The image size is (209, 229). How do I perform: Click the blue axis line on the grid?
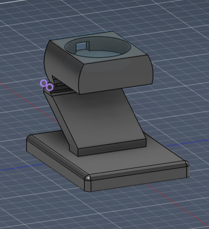[187, 143]
